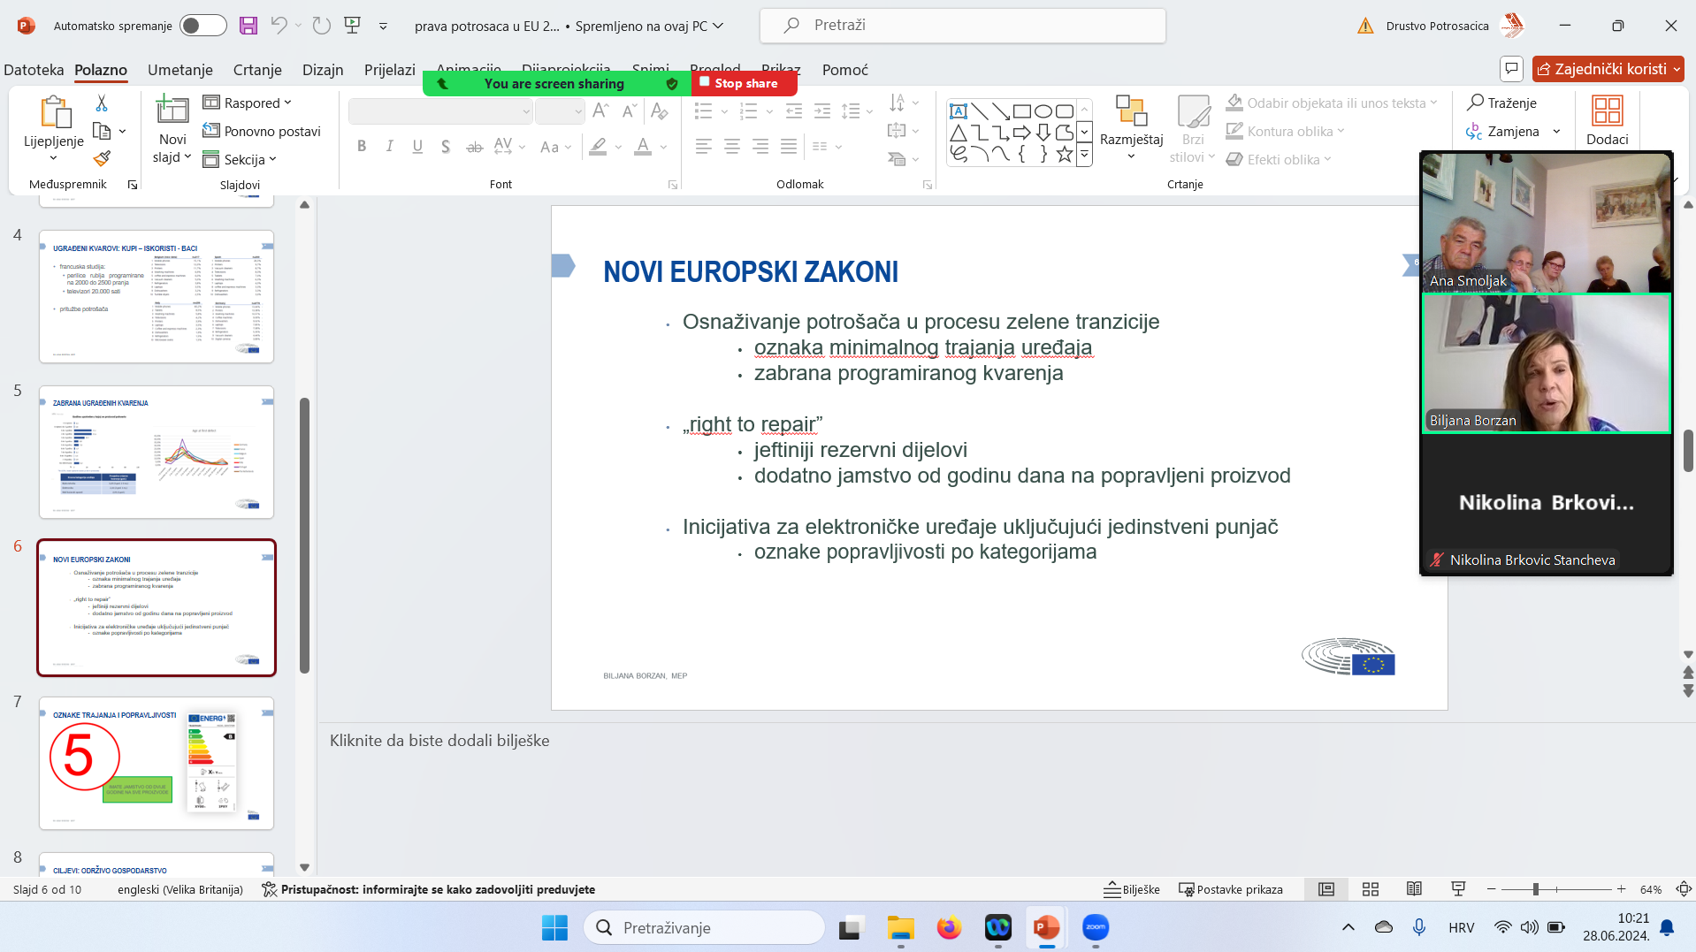Click the Format Painter brush icon
Viewport: 1696px width, 952px height.
click(102, 159)
